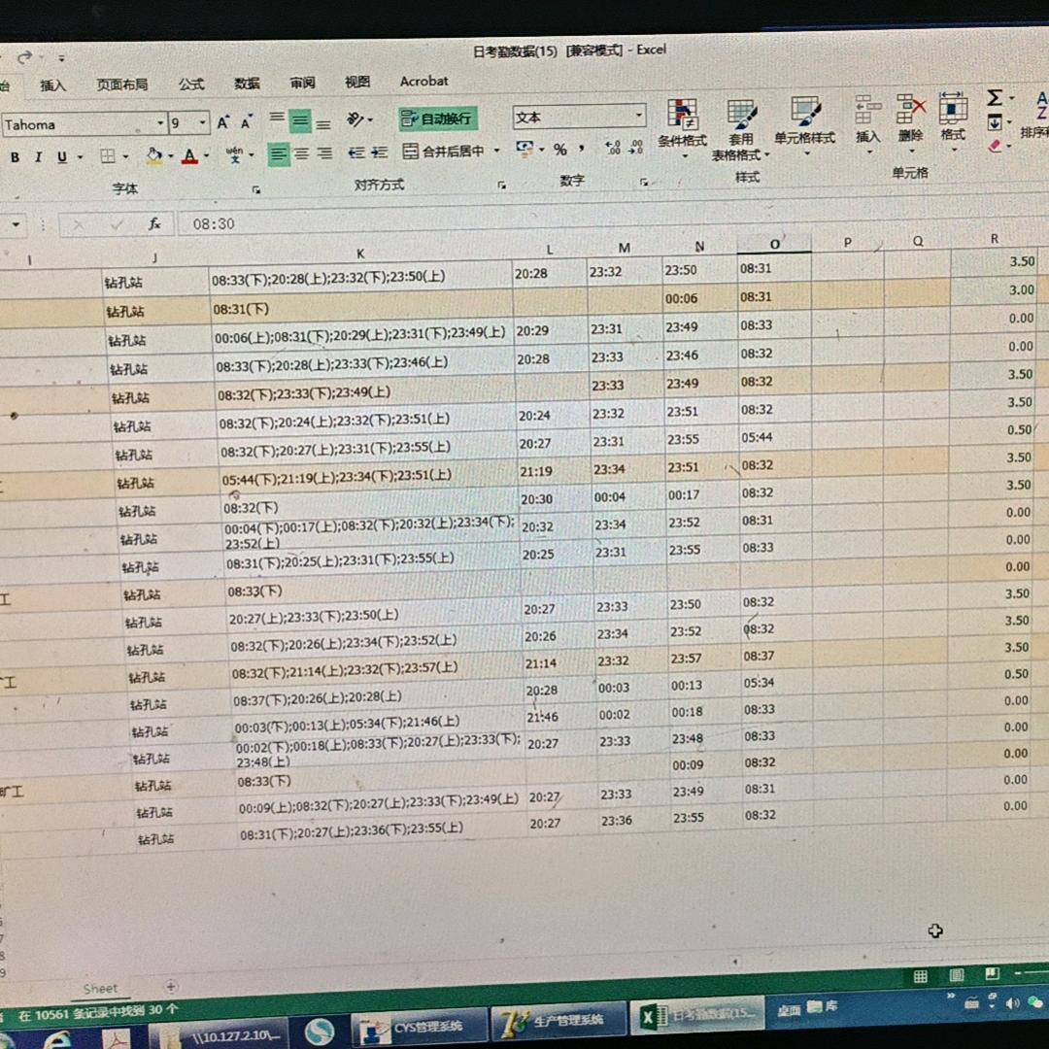
Task: Expand the merge and center (合并后居中) dropdown arrow
Action: click(x=496, y=151)
